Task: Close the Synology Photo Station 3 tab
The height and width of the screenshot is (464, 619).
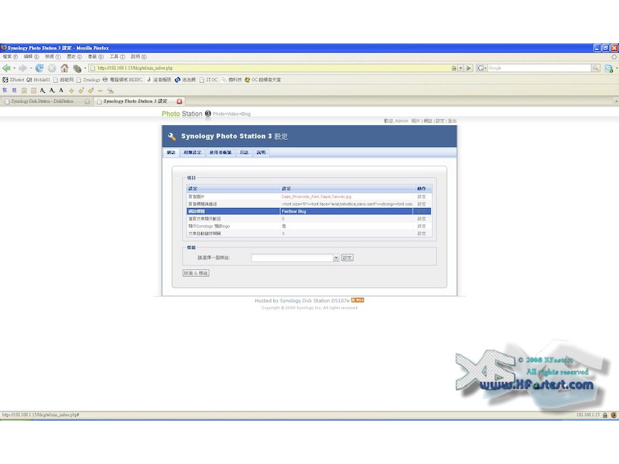Action: (180, 101)
